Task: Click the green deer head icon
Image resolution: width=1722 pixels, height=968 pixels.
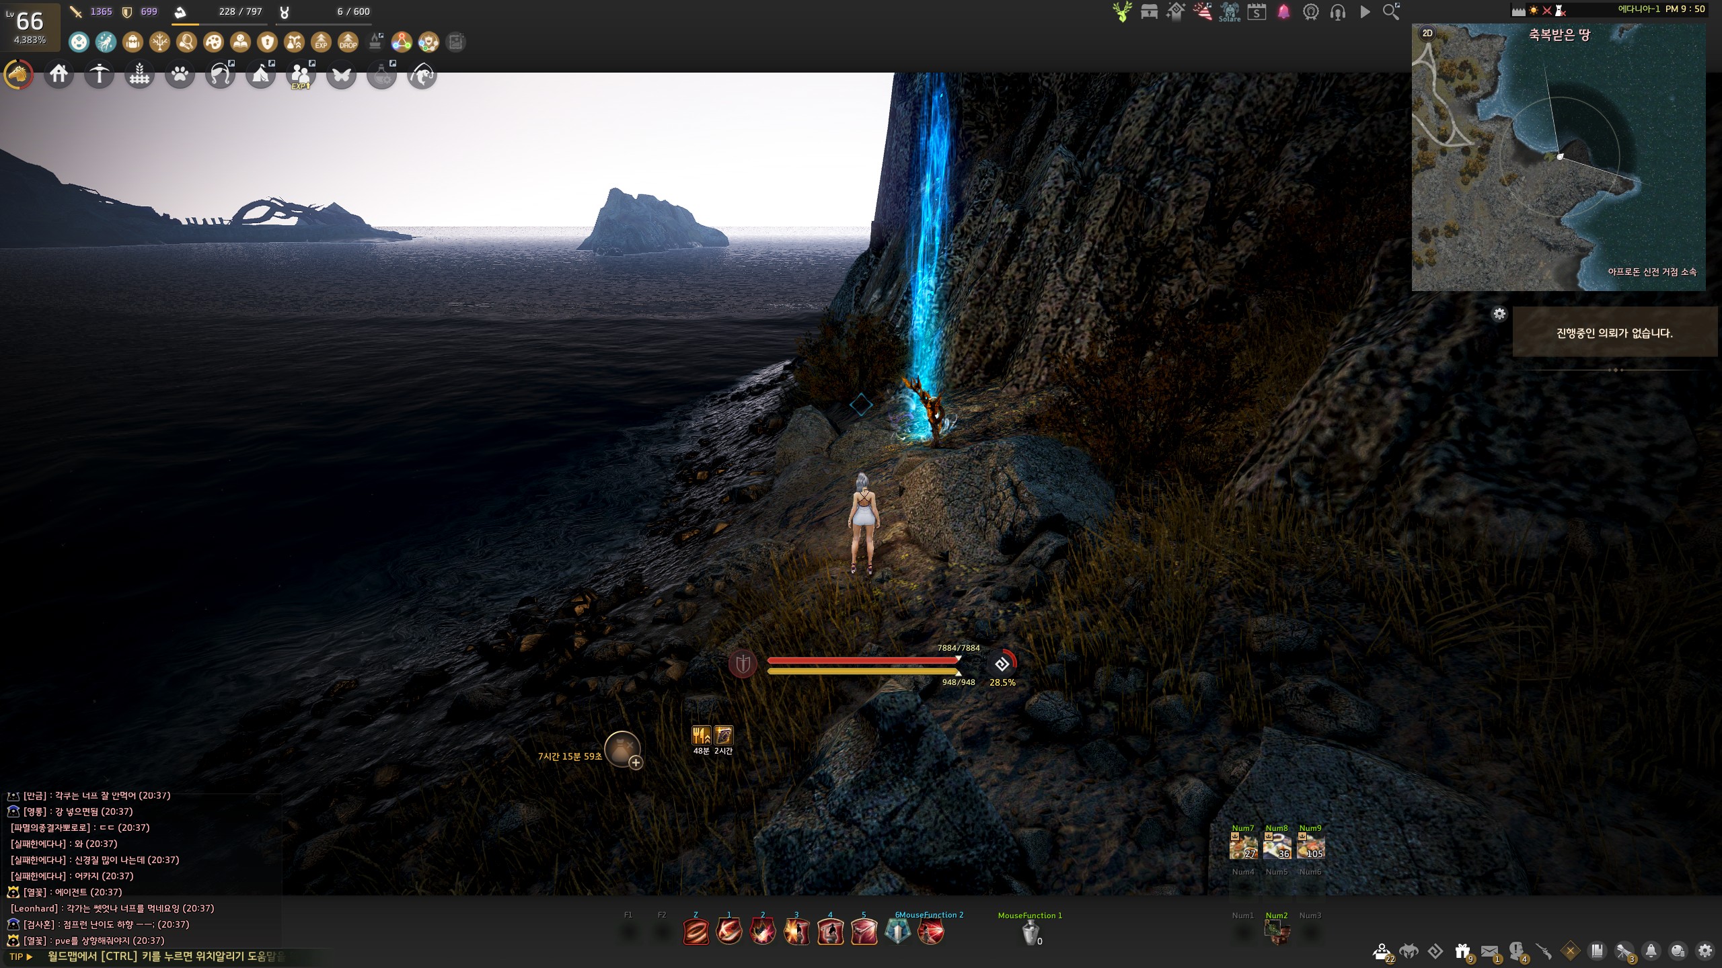Action: coord(1122,11)
